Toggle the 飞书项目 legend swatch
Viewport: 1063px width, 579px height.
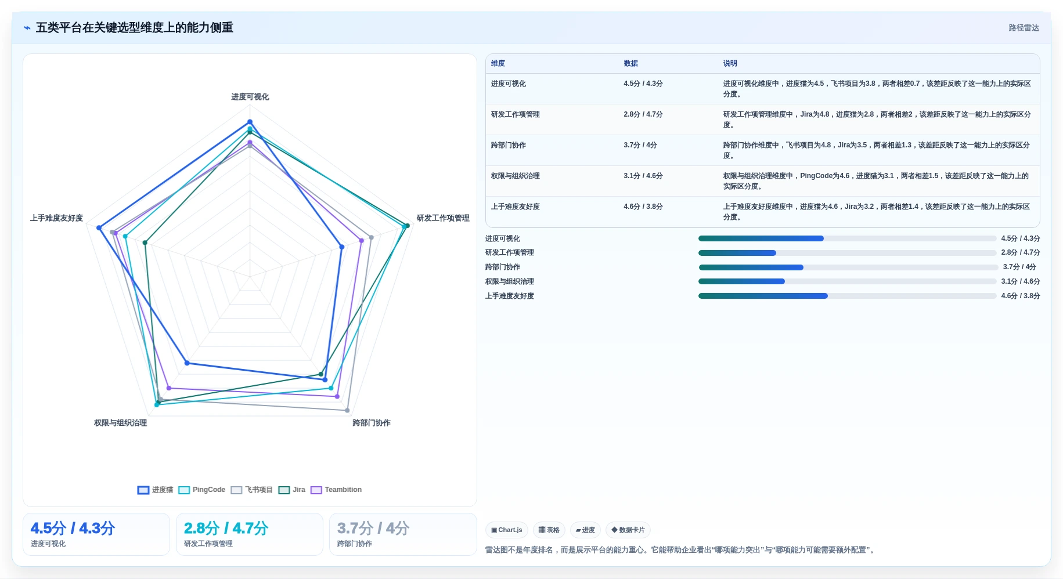point(236,490)
